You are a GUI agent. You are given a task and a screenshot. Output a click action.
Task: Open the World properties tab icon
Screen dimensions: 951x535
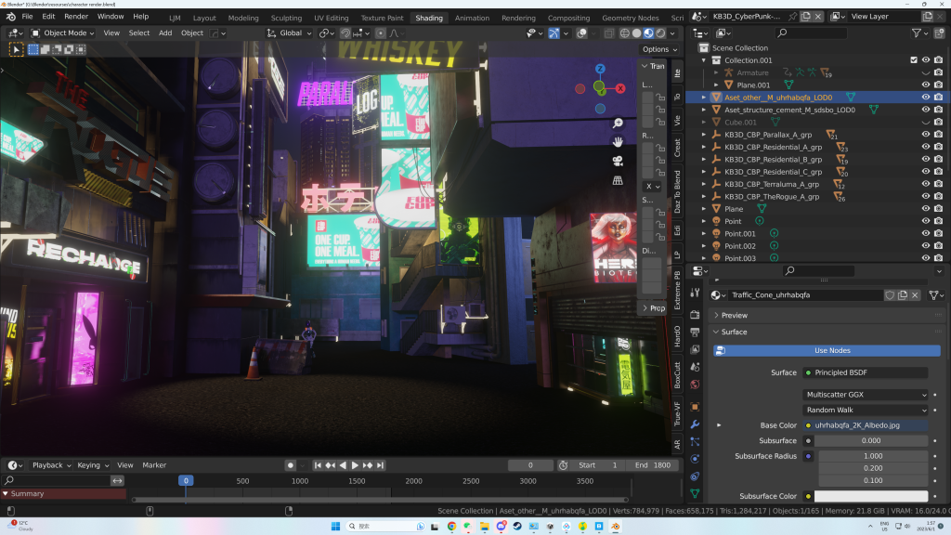695,385
